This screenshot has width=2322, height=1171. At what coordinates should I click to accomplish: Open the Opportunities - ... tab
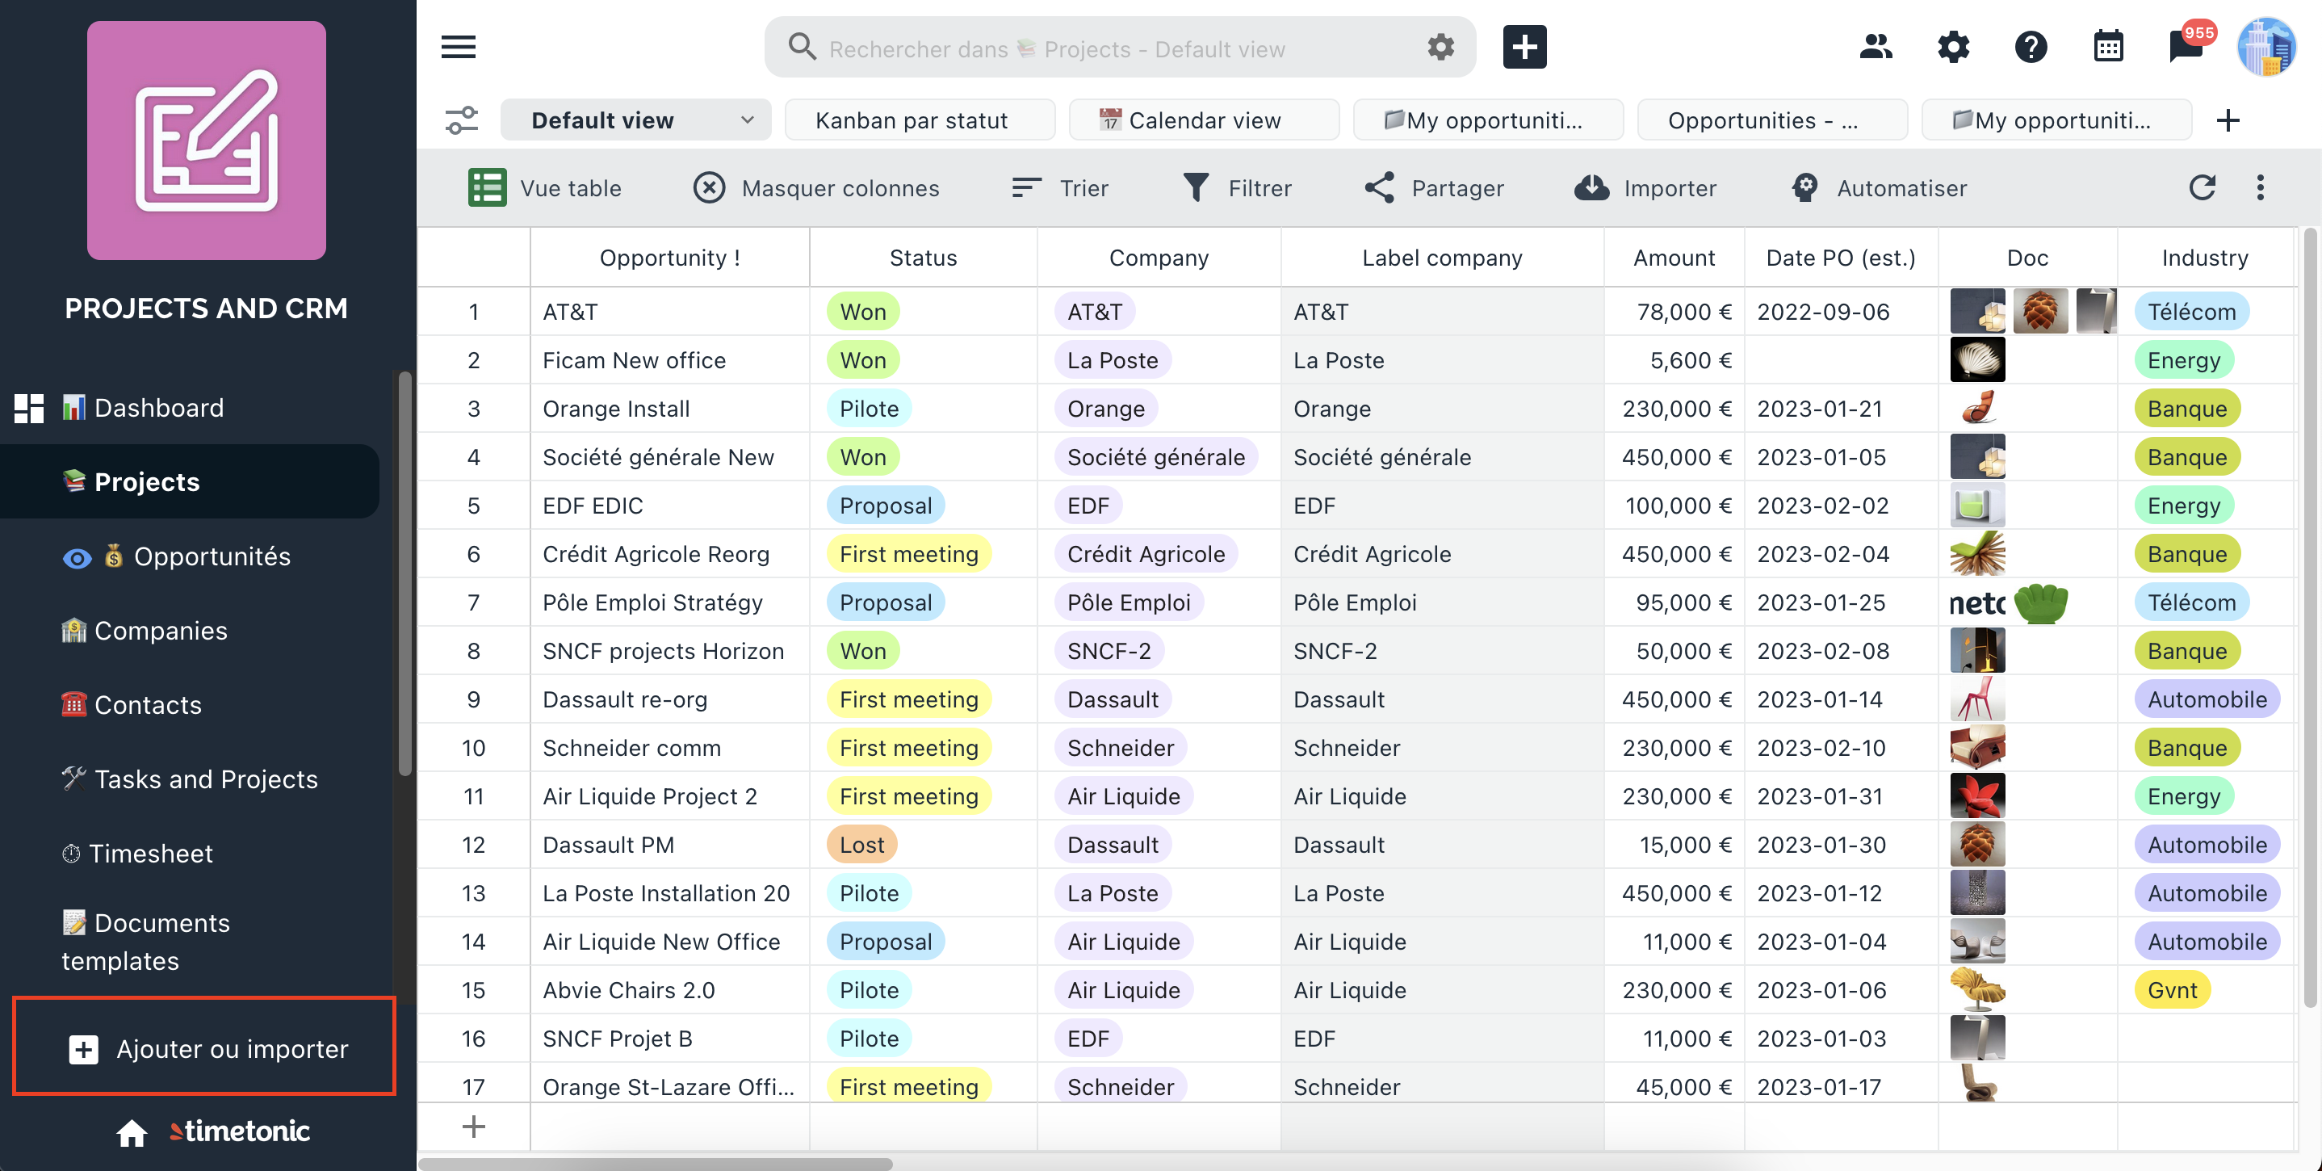1772,120
